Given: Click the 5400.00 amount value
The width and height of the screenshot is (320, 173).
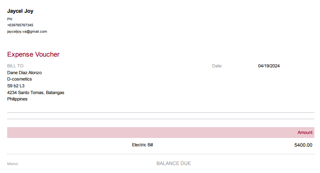Looking at the screenshot, I should [x=303, y=145].
